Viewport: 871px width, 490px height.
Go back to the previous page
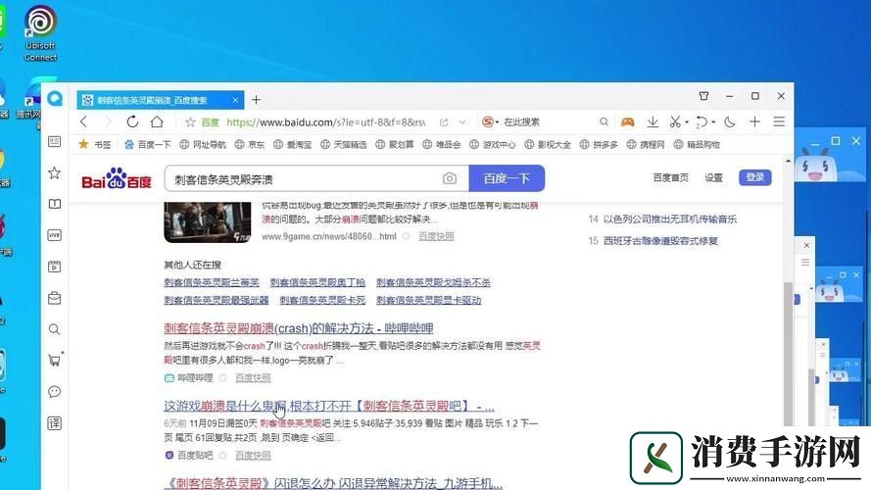[83, 122]
